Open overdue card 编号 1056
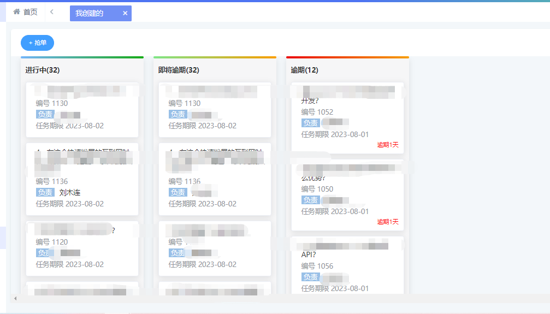The height and width of the screenshot is (314, 550). coord(347,265)
